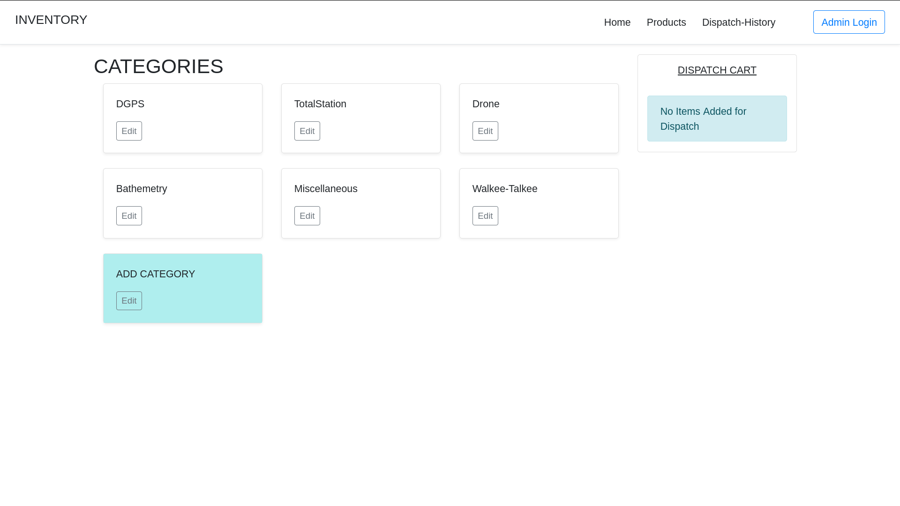Select the Miscellaneous category title
This screenshot has width=900, height=506.
(x=326, y=189)
